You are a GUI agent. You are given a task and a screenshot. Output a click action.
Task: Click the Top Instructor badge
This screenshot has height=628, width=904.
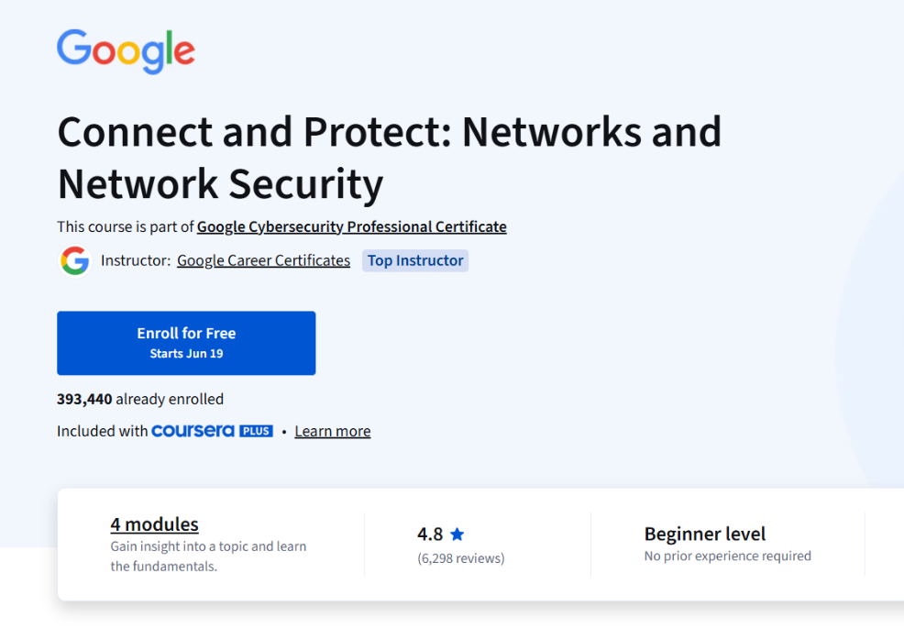point(414,260)
